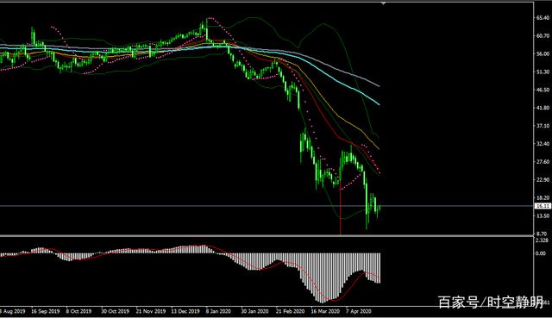552x318 pixels.
Task: Click the 56.00 price axis label
Action: pyautogui.click(x=543, y=53)
